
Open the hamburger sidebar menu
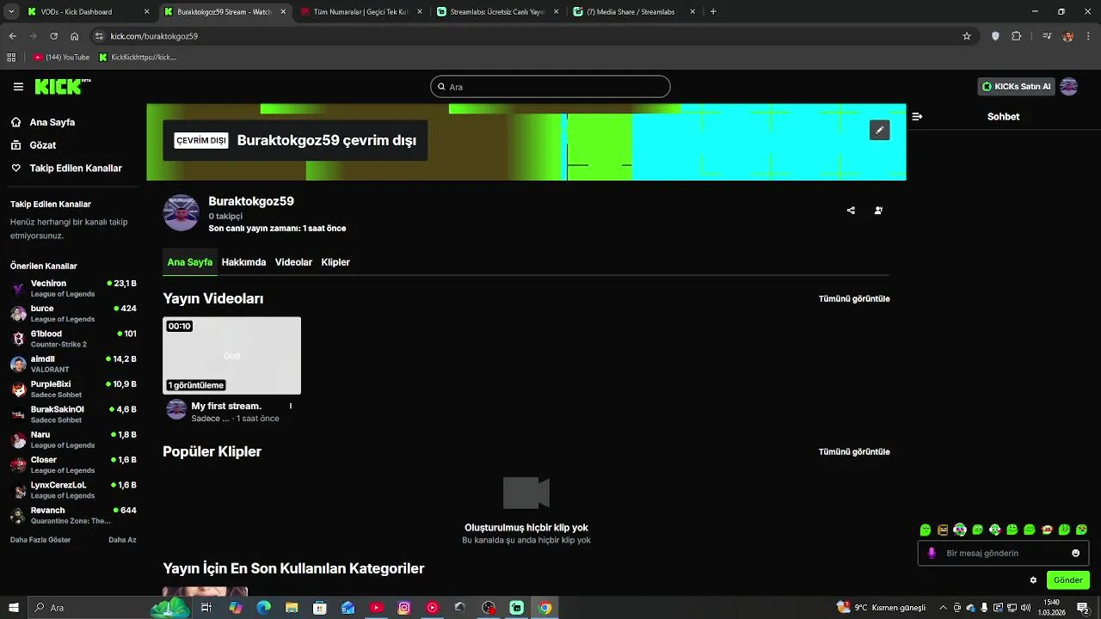tap(18, 87)
